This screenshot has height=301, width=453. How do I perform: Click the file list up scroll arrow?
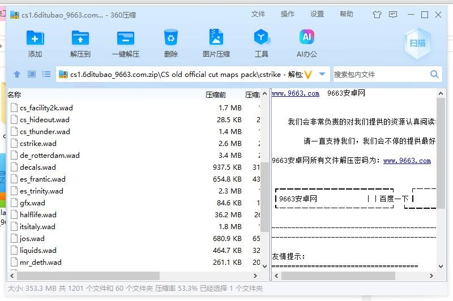pyautogui.click(x=264, y=93)
